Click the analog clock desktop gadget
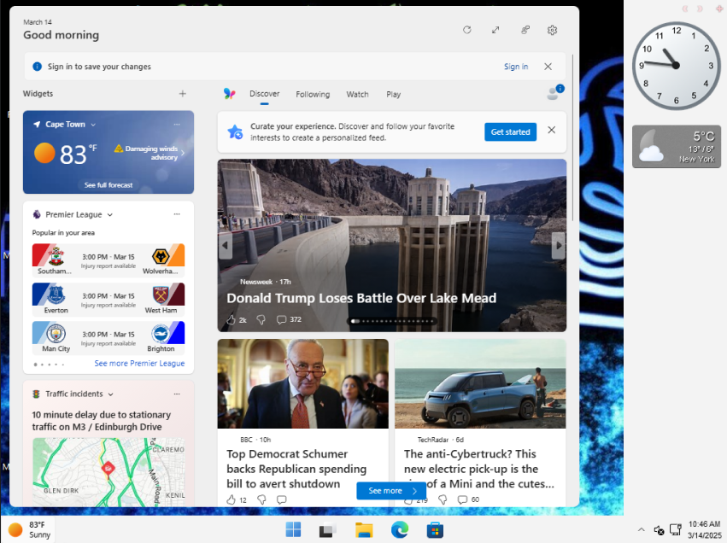This screenshot has height=543, width=727. pyautogui.click(x=676, y=66)
